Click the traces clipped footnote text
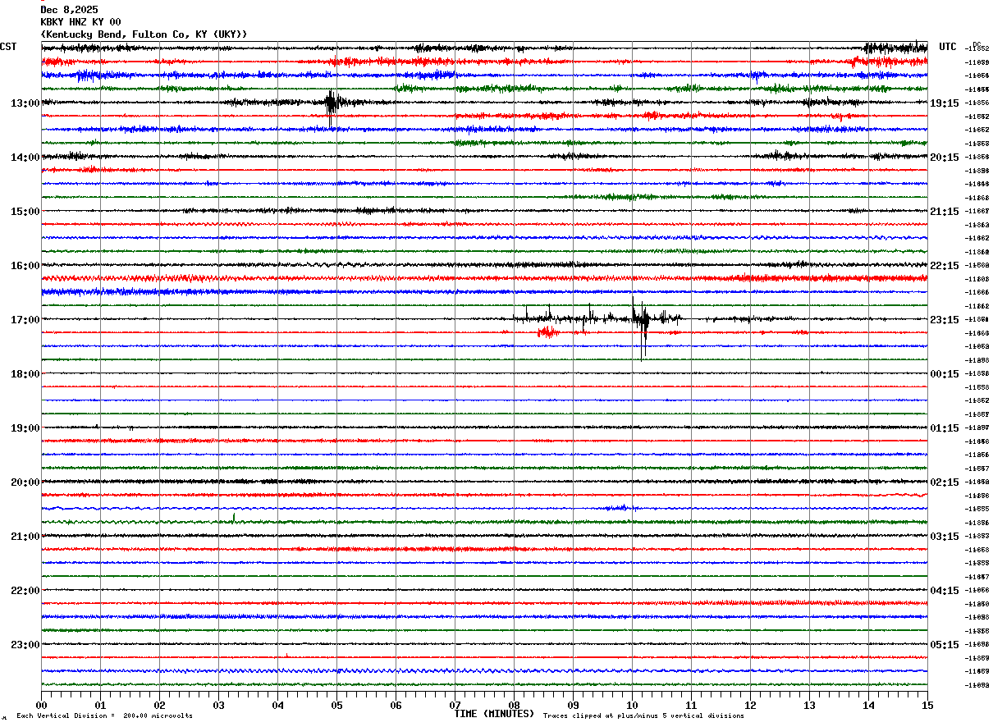This screenshot has width=993, height=727. 643,716
